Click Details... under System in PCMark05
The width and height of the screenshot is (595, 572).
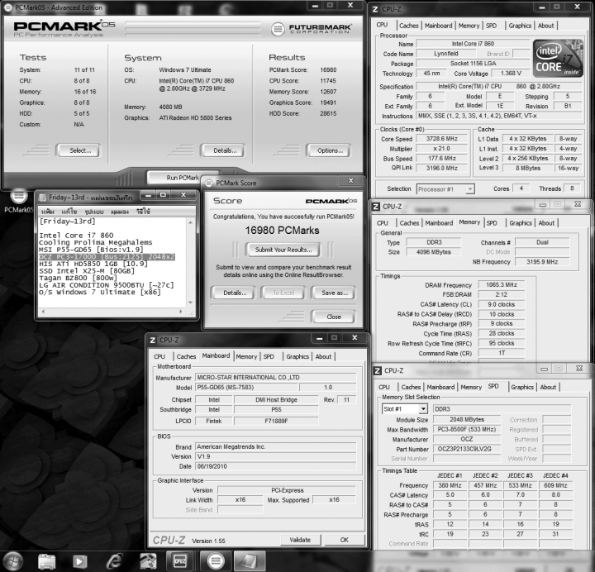(x=223, y=150)
